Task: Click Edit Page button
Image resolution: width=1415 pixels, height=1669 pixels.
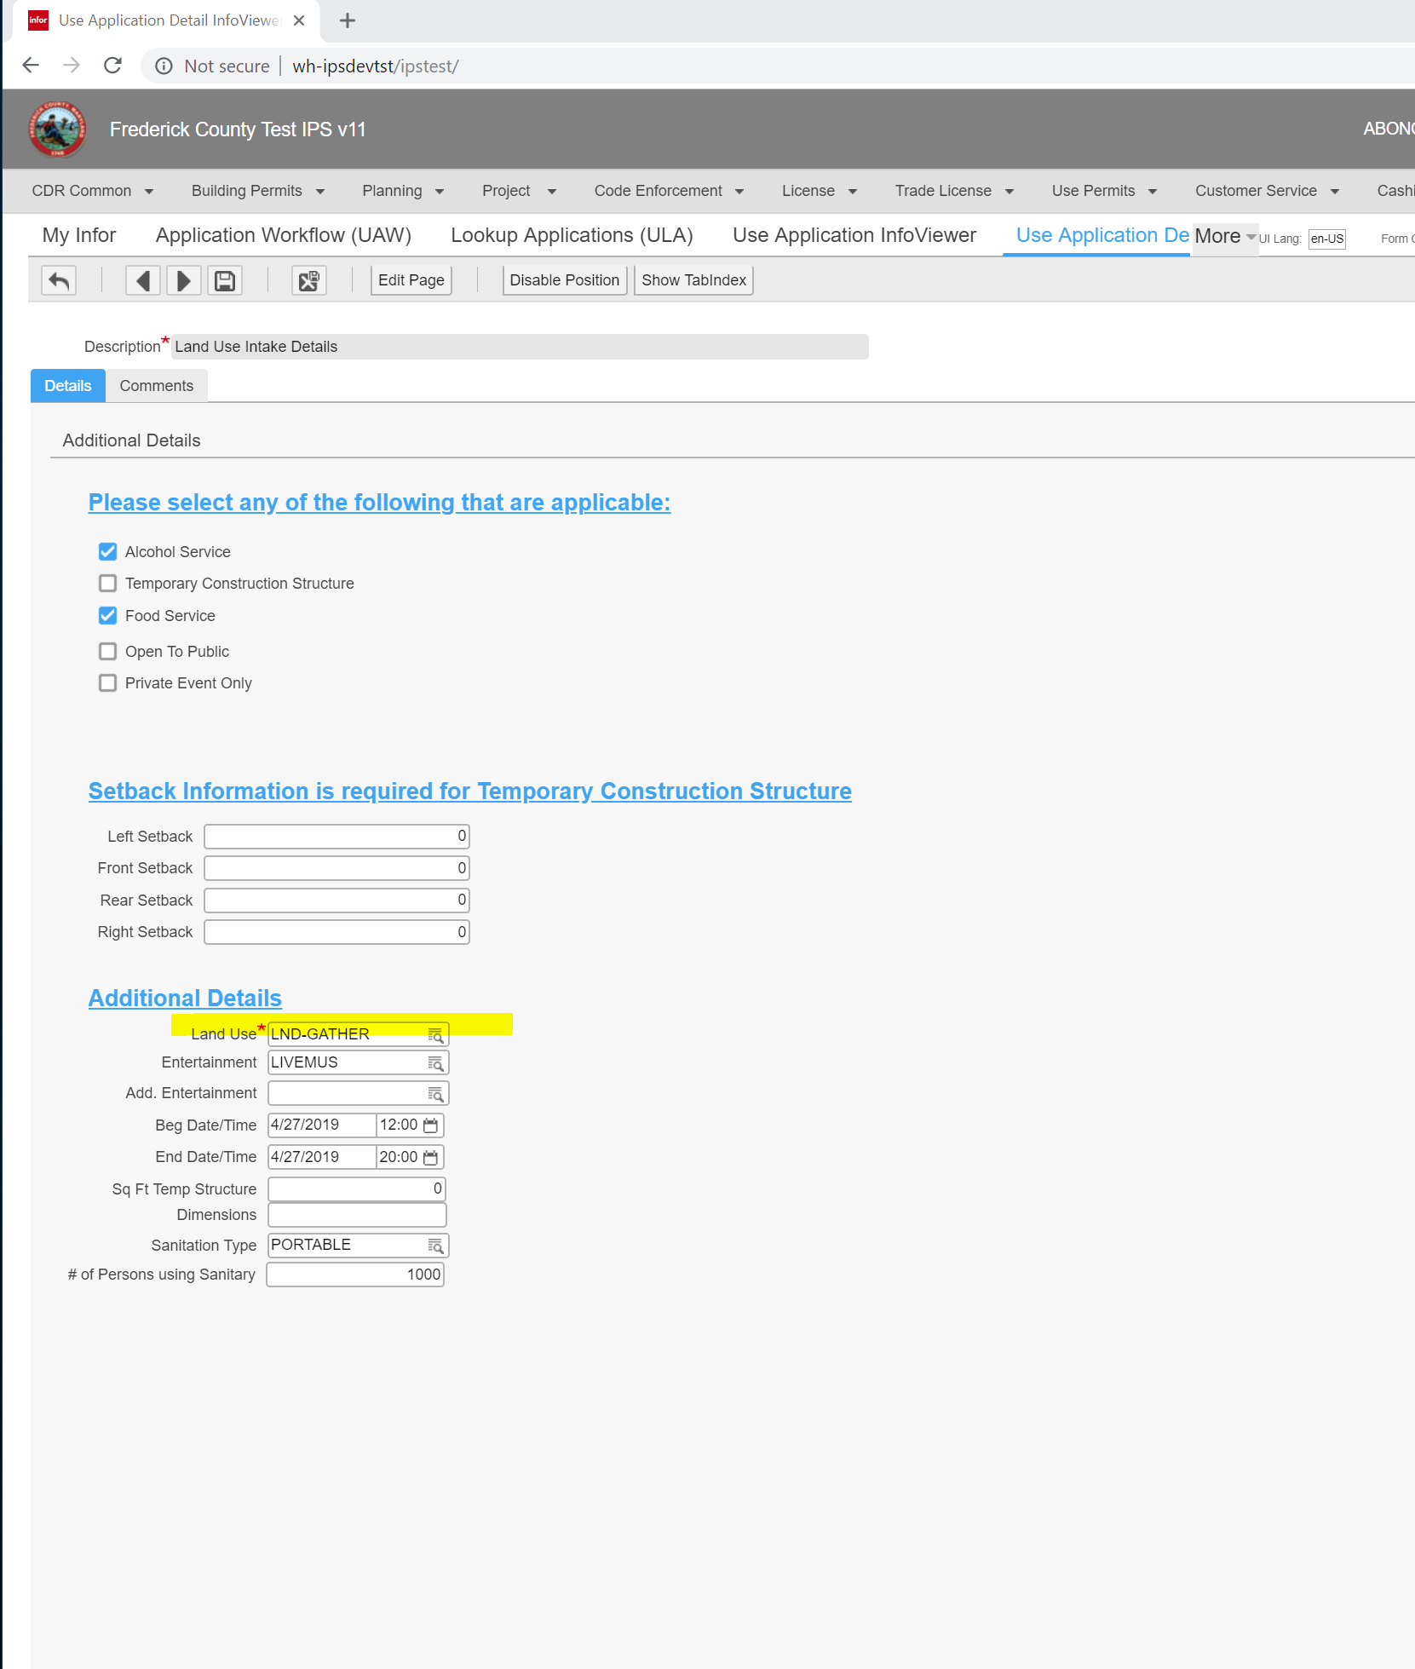Action: (411, 280)
